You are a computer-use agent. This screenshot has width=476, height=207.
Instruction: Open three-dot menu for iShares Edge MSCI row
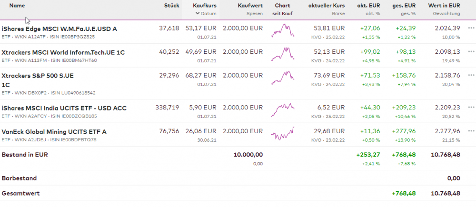click(471, 28)
